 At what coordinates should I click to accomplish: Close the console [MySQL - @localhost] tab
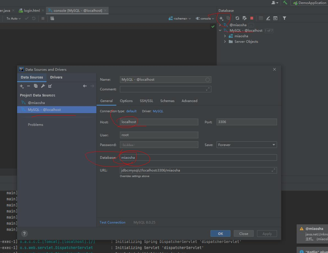click(105, 10)
